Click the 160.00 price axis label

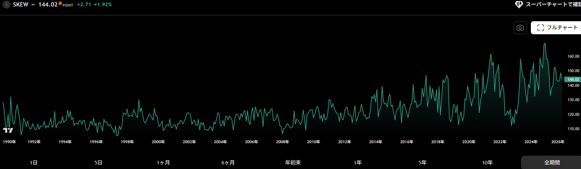tap(573, 56)
